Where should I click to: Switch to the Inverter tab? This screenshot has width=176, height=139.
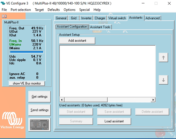point(86,18)
